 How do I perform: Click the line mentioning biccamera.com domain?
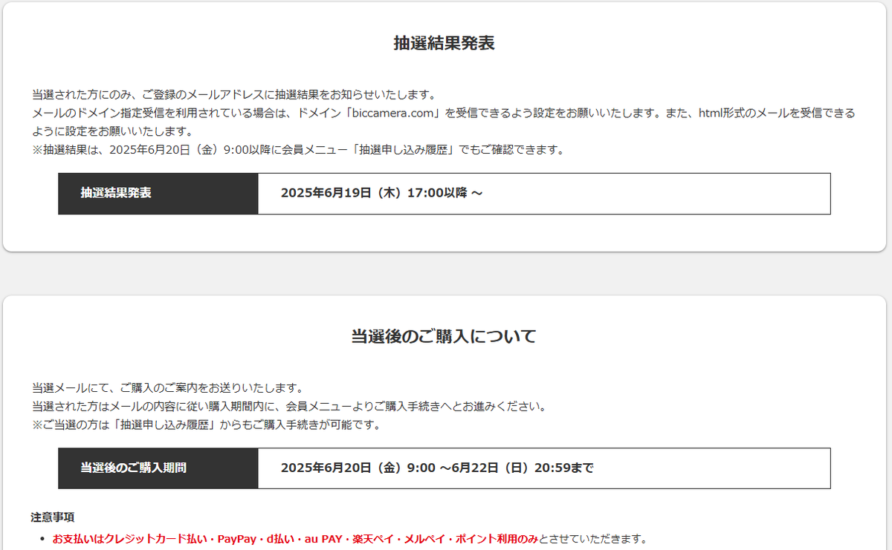click(x=443, y=114)
